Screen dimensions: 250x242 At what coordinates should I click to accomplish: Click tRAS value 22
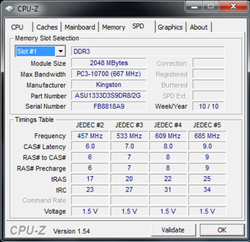(x=168, y=179)
